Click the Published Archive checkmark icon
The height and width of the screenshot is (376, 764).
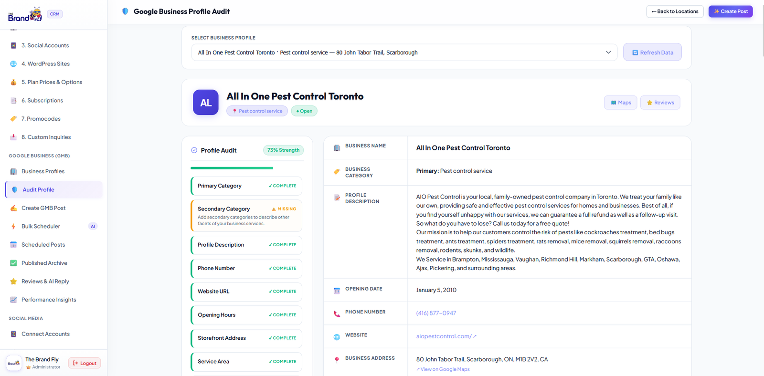tap(13, 263)
